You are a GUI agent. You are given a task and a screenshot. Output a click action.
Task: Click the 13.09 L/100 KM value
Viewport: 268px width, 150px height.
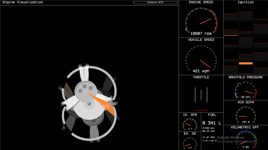click(x=210, y=141)
